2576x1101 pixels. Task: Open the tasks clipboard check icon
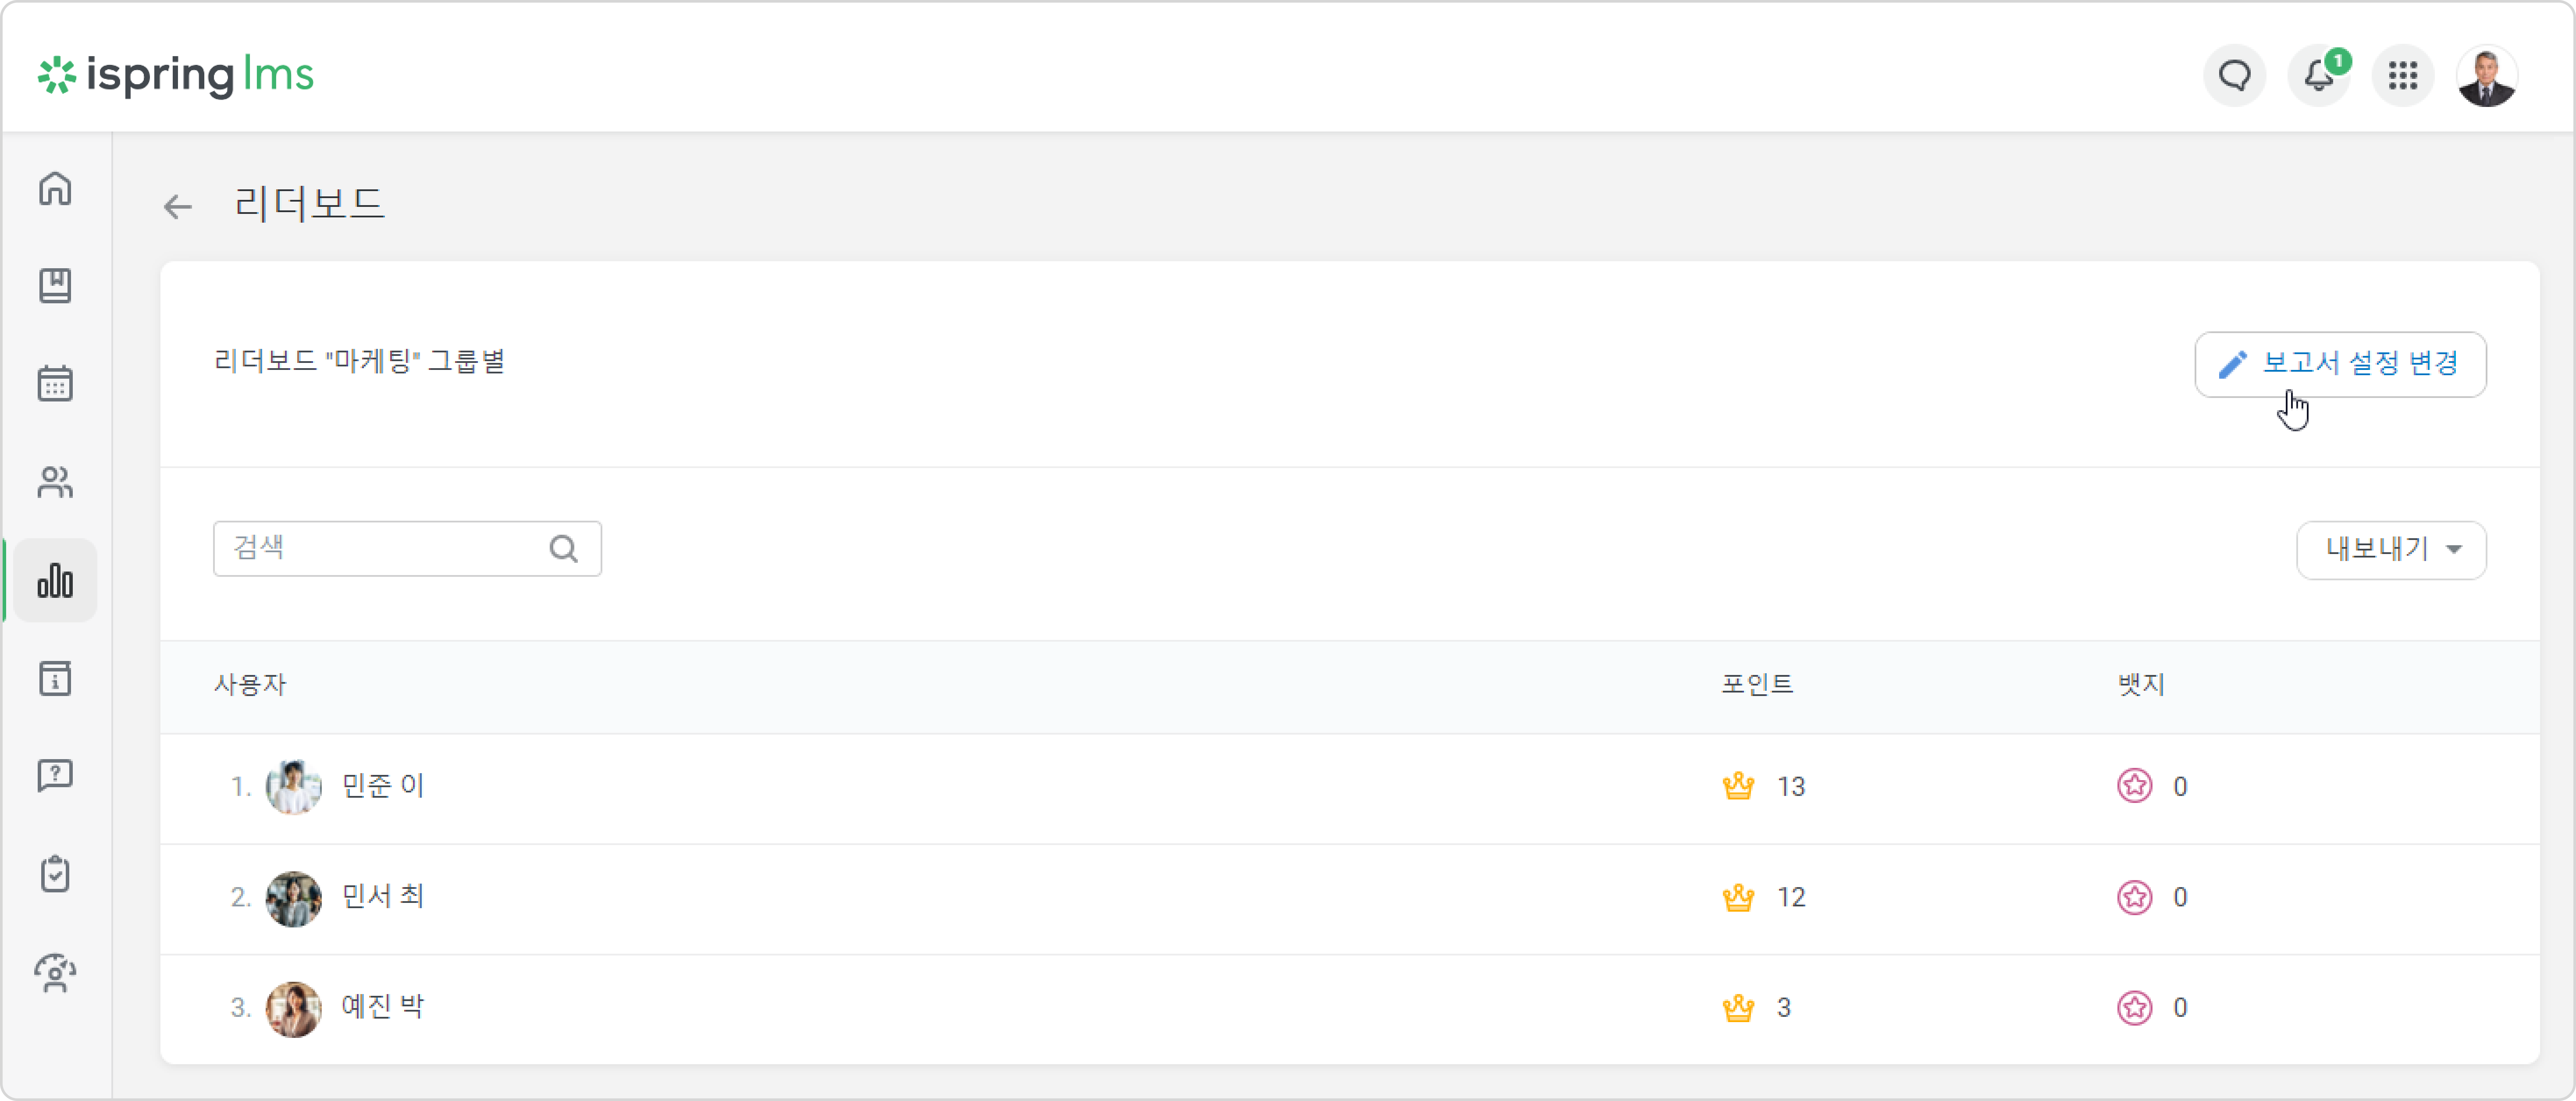point(55,874)
